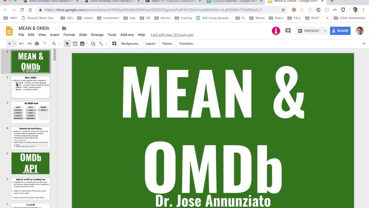Select the Text box tool
The height and width of the screenshot is (208, 369).
pyautogui.click(x=75, y=44)
